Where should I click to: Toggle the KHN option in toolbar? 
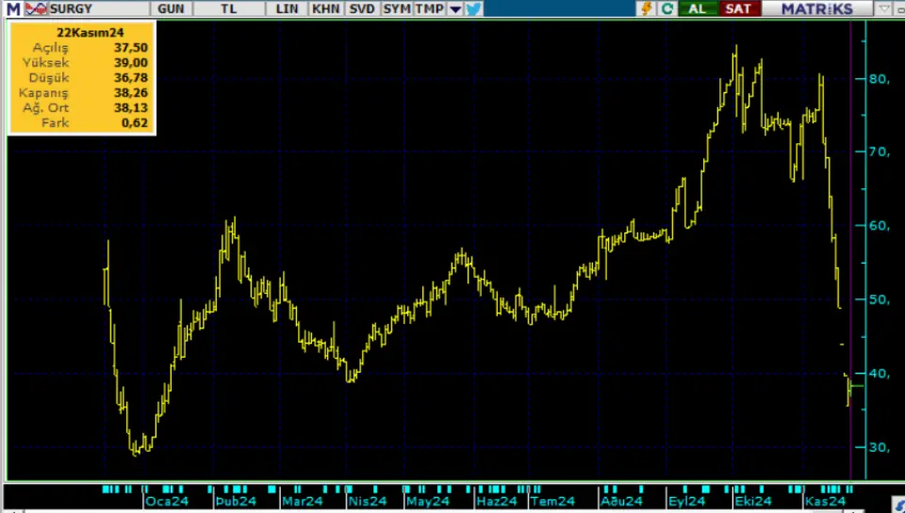(326, 8)
